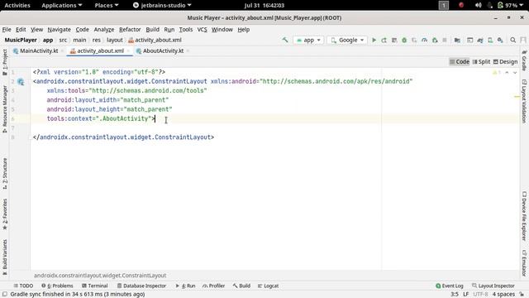Screen dimensions: 529x298
Task: Click the Stop square icon
Action: [445, 40]
